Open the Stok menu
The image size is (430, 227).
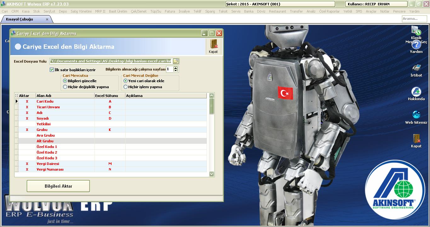coord(37,11)
